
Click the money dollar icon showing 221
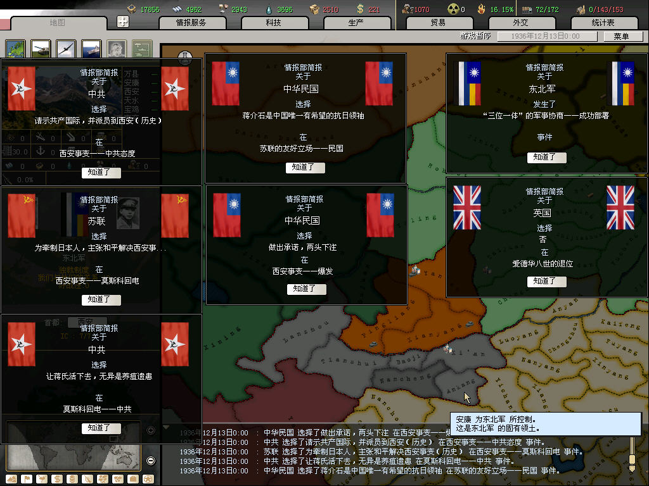point(360,9)
